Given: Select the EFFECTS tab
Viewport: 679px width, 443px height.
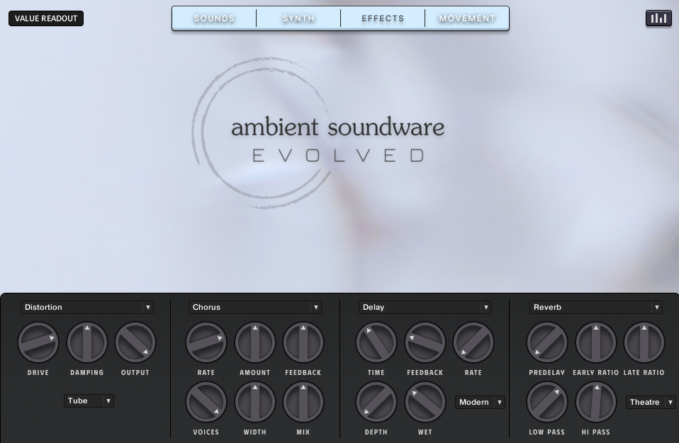Looking at the screenshot, I should (383, 18).
